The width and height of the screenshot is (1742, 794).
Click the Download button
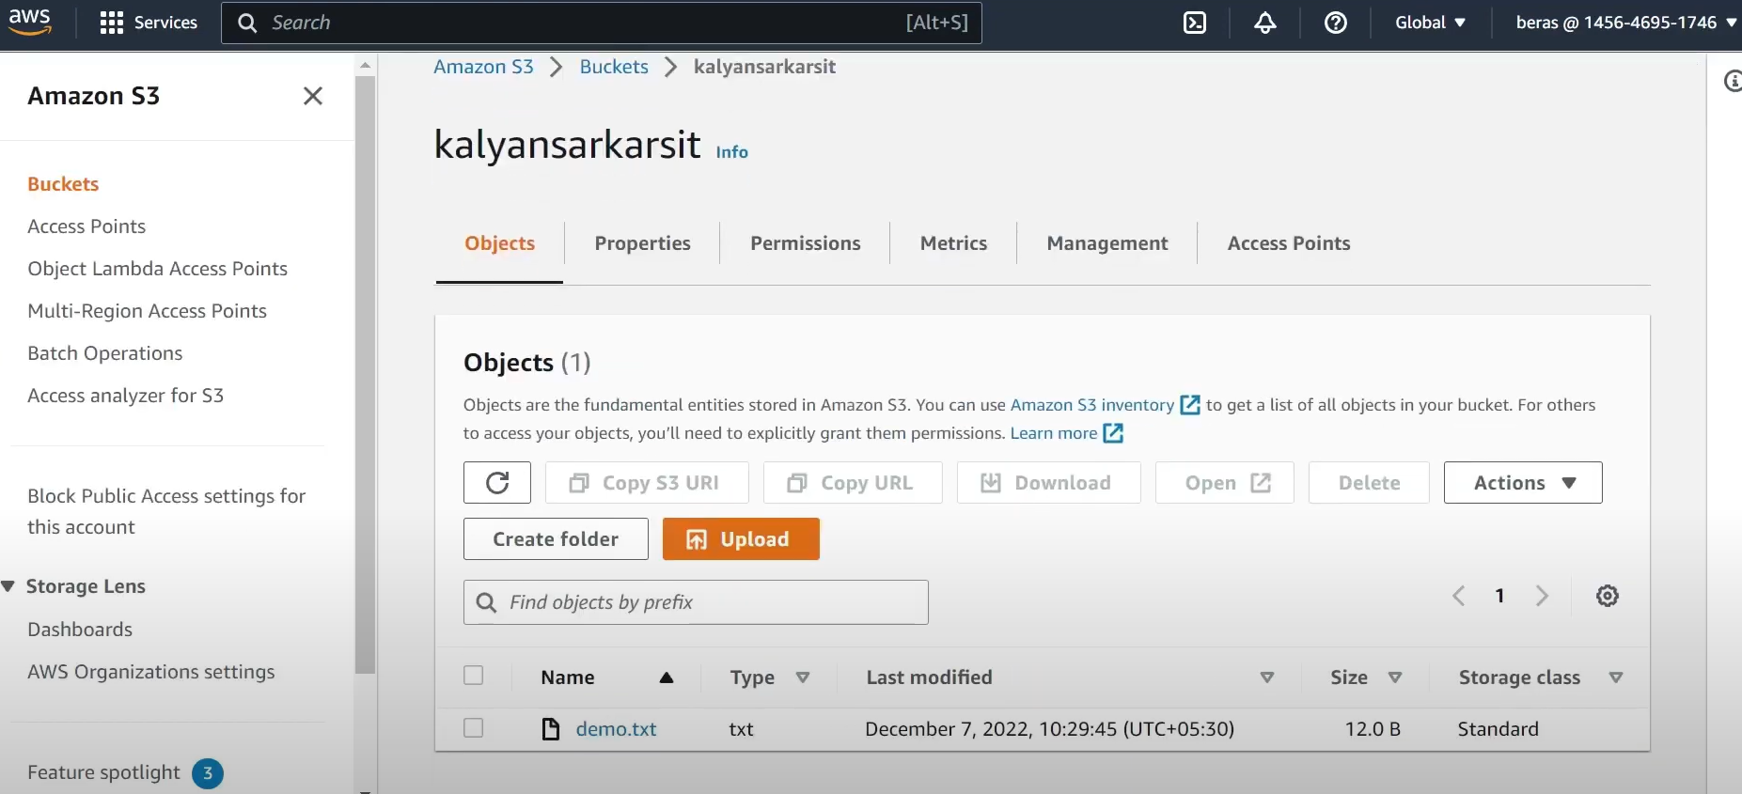pos(1049,483)
